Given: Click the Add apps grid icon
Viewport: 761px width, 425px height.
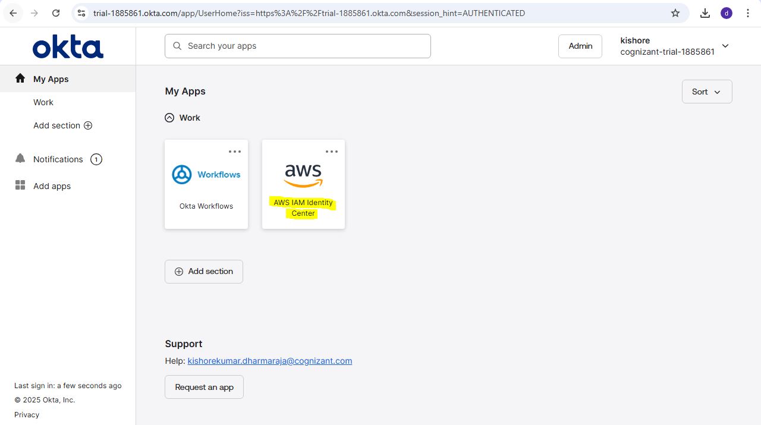Looking at the screenshot, I should pos(20,185).
